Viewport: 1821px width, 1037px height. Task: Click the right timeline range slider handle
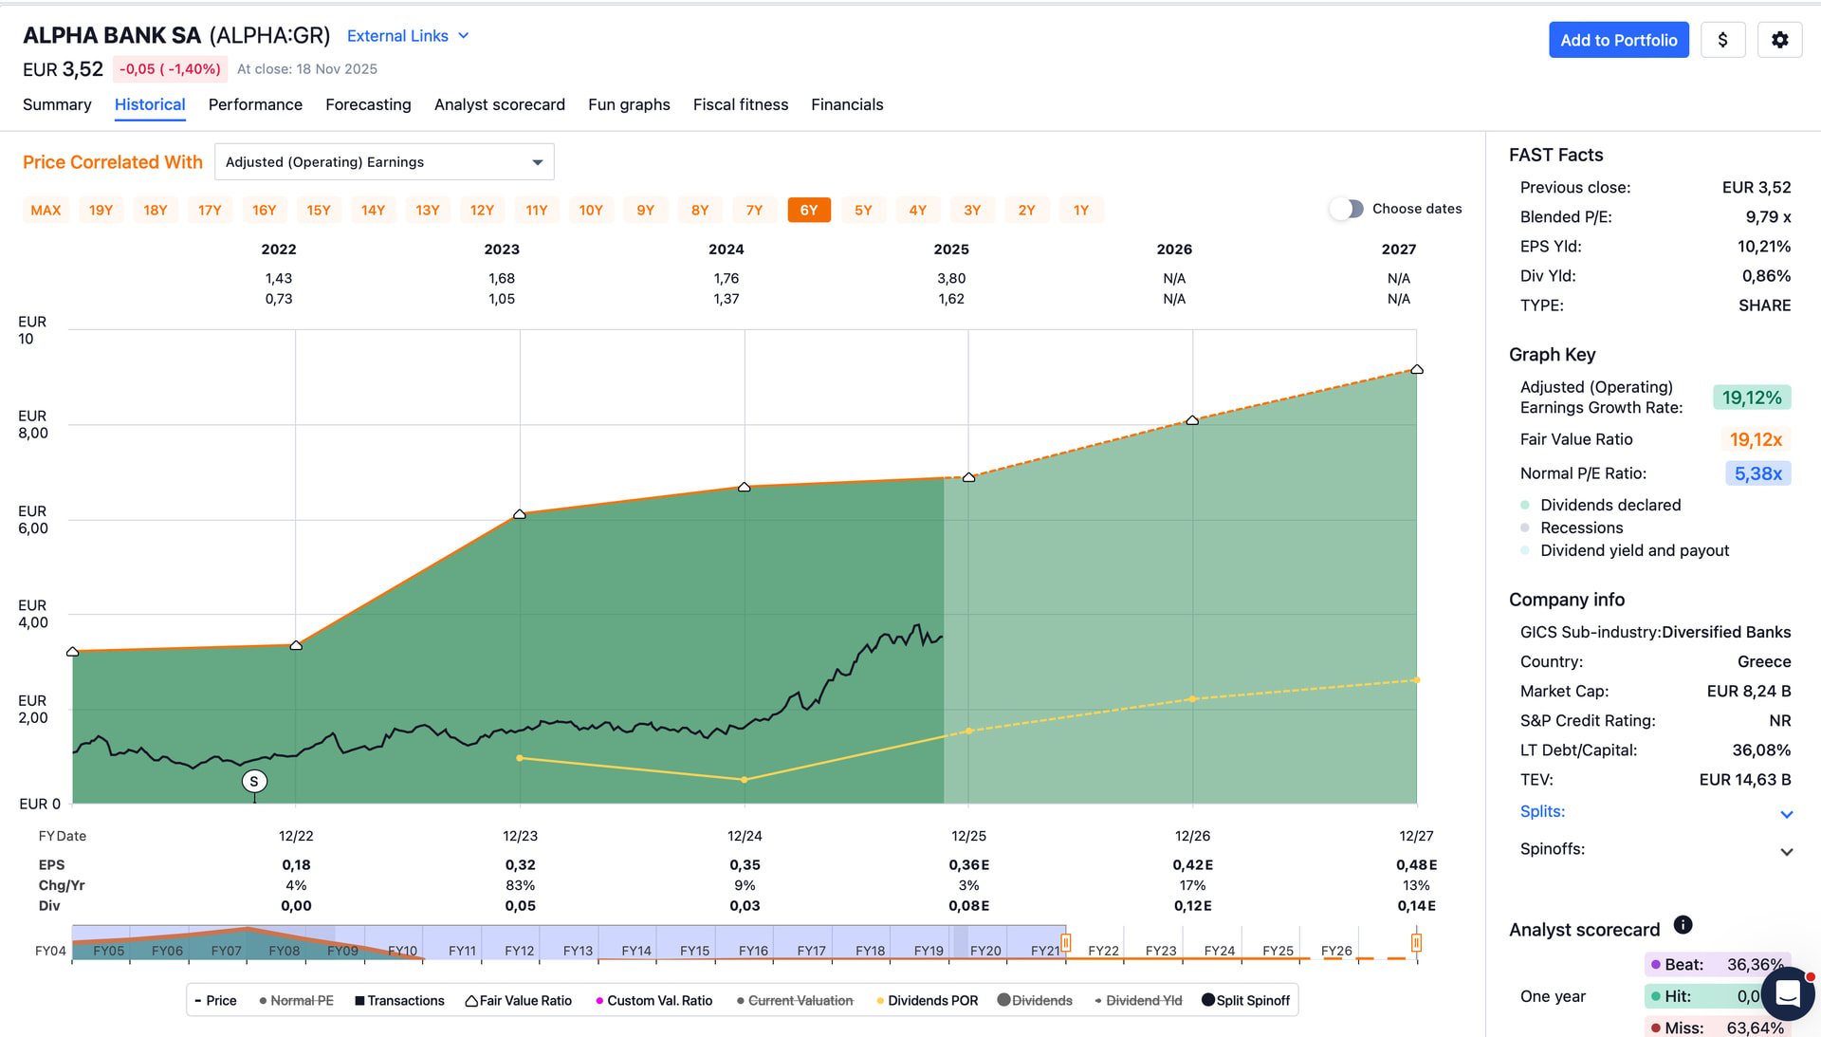coord(1416,942)
